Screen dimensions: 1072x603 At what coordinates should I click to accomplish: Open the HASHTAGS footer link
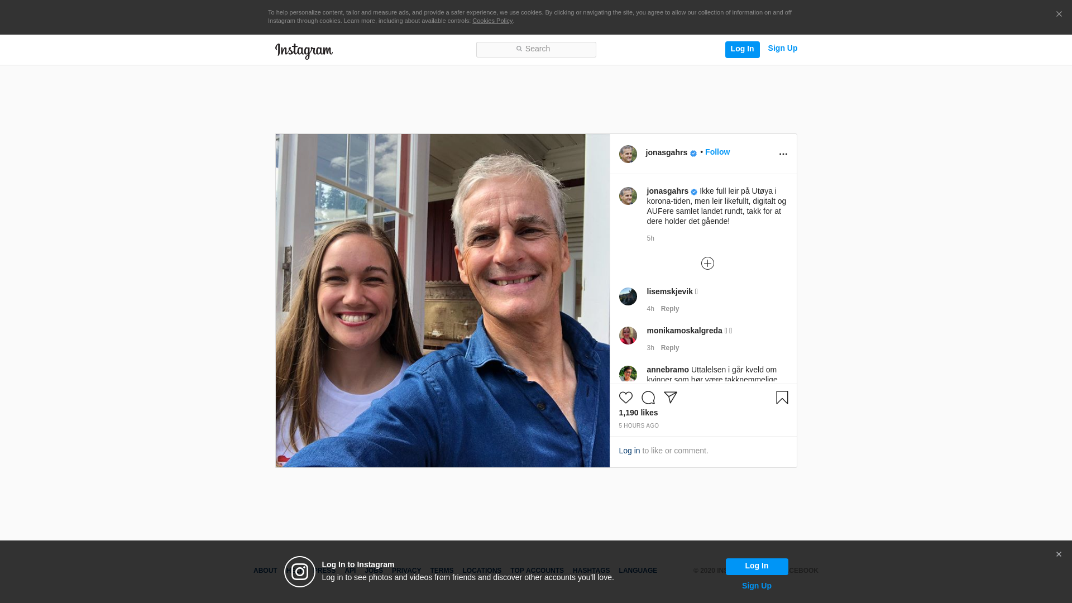591,571
